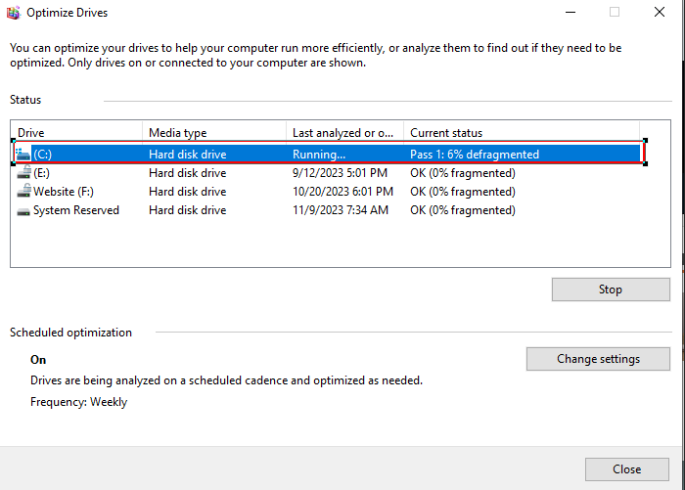Click the Current status column header
Screen dimensions: 685x490
coord(522,133)
